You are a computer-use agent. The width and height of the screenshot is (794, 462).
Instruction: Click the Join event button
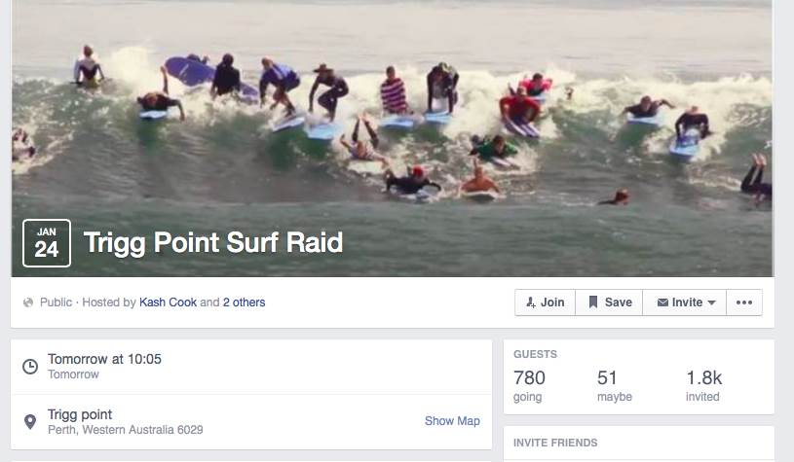coord(545,302)
